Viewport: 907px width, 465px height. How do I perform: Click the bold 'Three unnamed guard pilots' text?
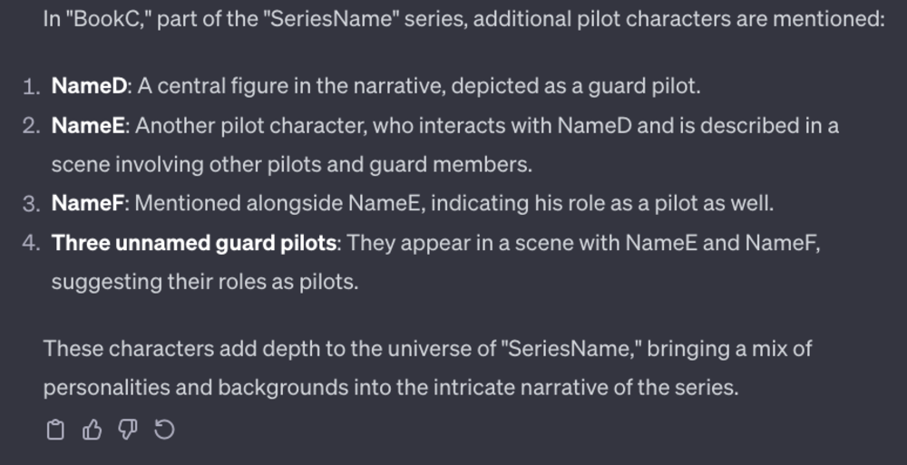point(194,243)
